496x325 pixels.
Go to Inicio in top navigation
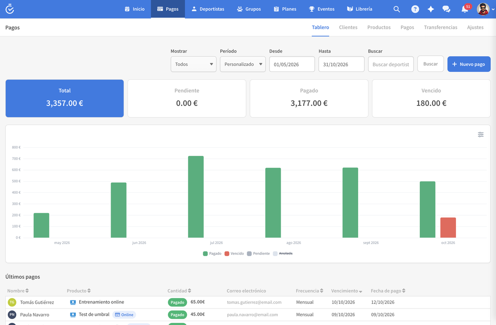(134, 9)
